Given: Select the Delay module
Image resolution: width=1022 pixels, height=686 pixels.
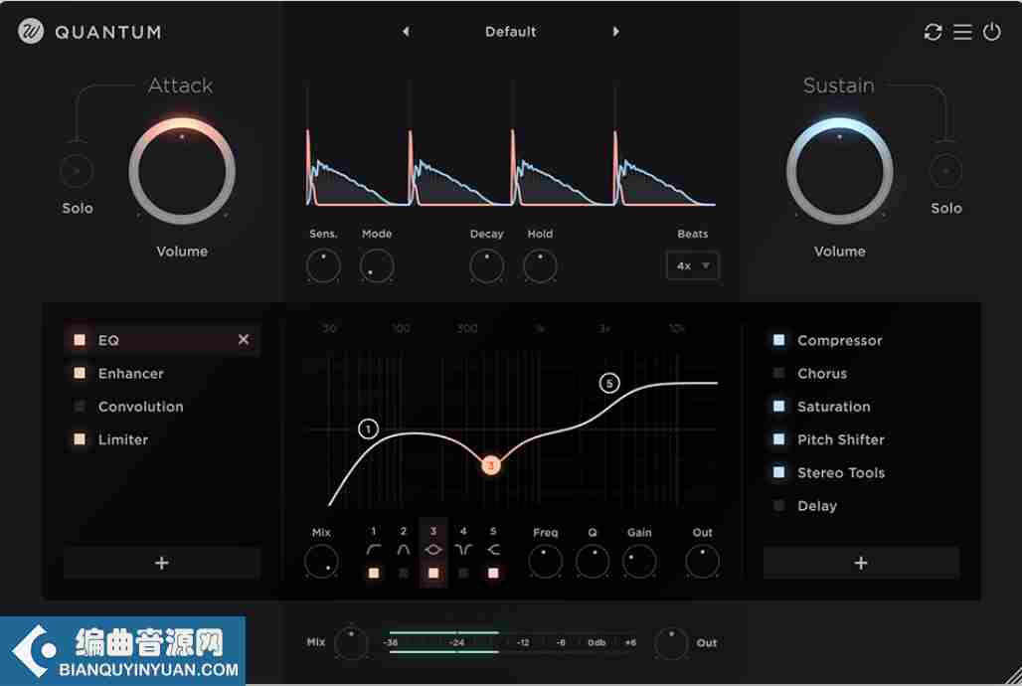Looking at the screenshot, I should pyautogui.click(x=816, y=506).
